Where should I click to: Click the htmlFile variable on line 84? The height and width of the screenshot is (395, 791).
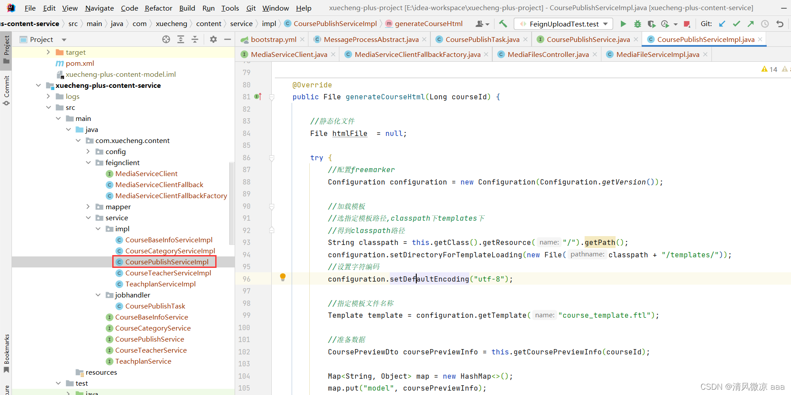(350, 133)
